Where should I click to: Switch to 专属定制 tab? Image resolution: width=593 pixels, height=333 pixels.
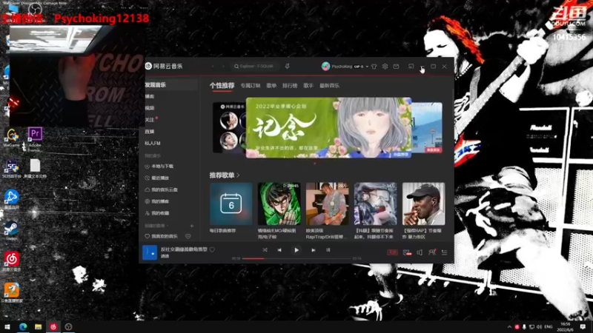251,86
